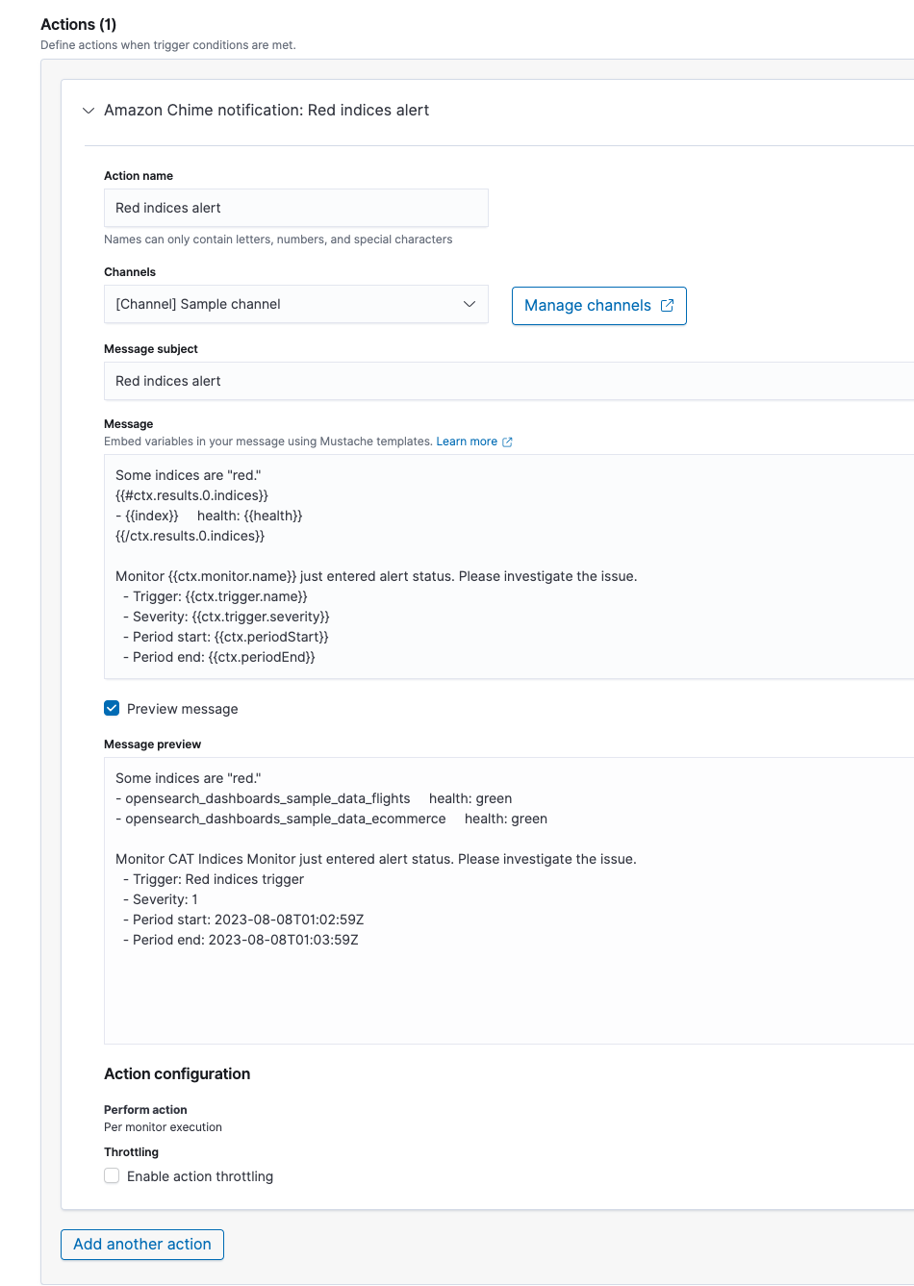Click the blue checkmark icon on Preview message
914x1286 pixels.
coord(112,708)
